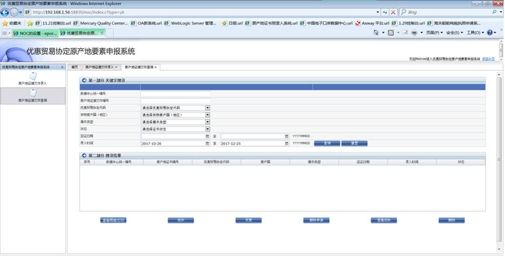Click the 删除 button at far right
This screenshot has height=256, width=505.
click(x=451, y=220)
